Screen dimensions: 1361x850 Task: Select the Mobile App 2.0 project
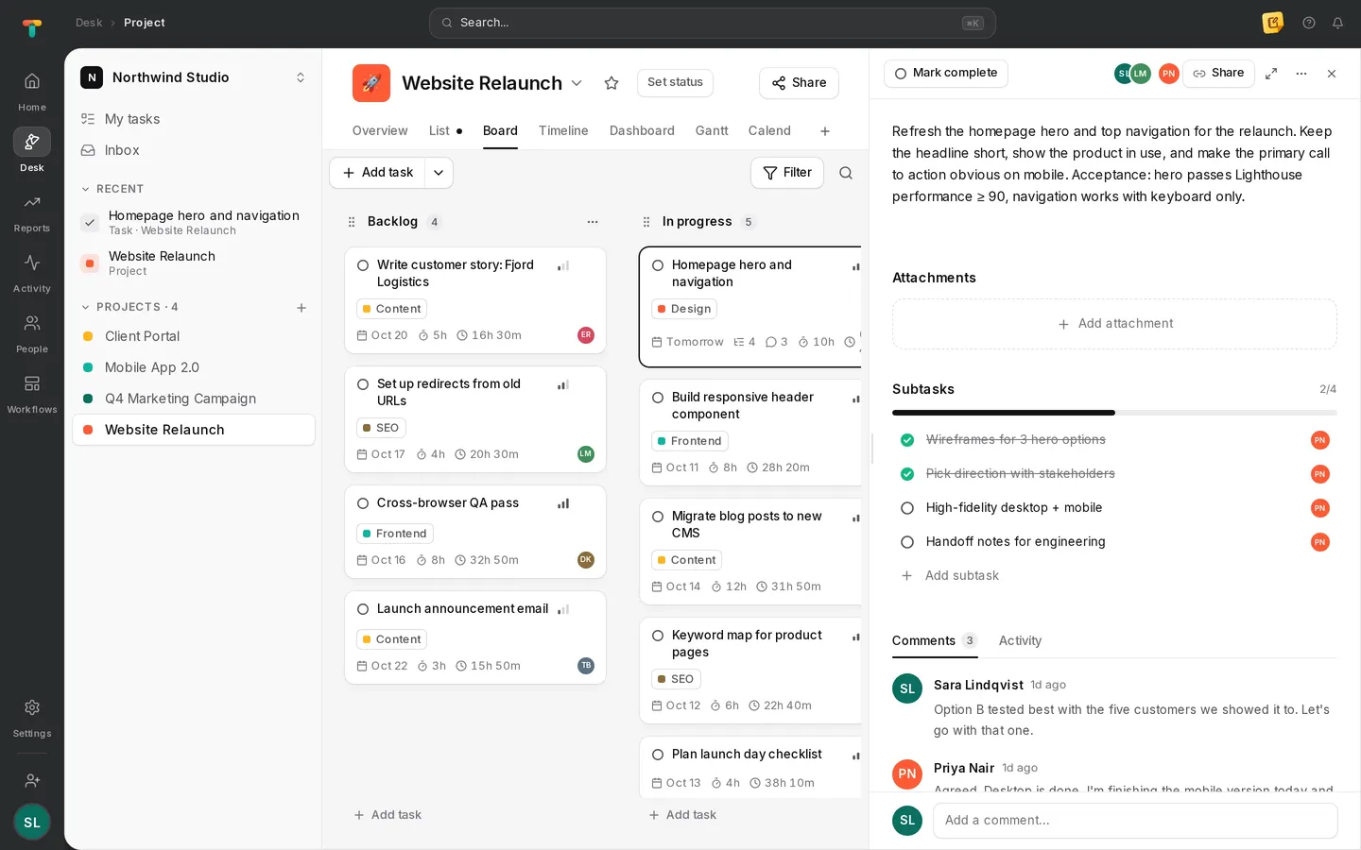pyautogui.click(x=194, y=367)
